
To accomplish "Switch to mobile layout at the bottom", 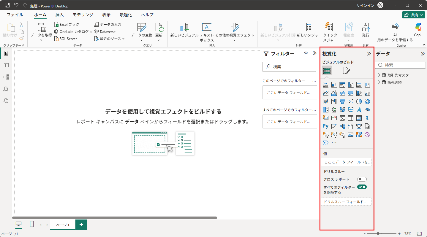I will click(32, 224).
